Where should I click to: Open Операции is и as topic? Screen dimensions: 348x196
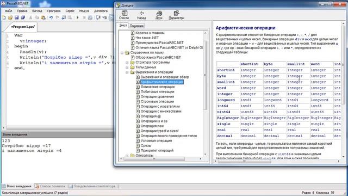coord(154,121)
